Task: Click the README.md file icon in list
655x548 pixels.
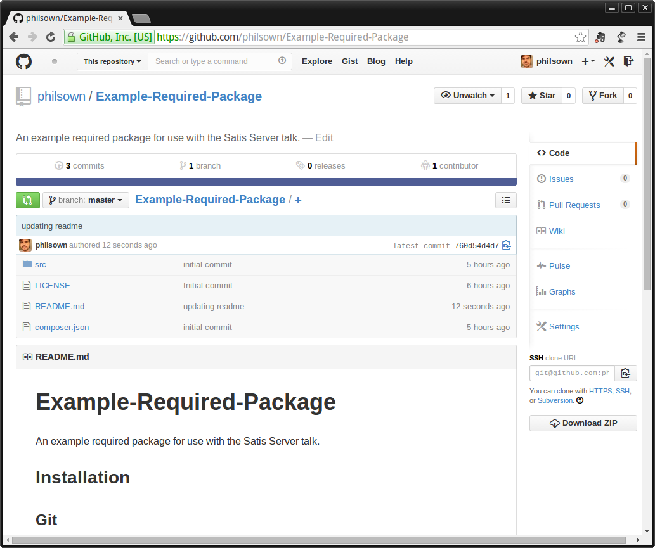Action: (27, 306)
